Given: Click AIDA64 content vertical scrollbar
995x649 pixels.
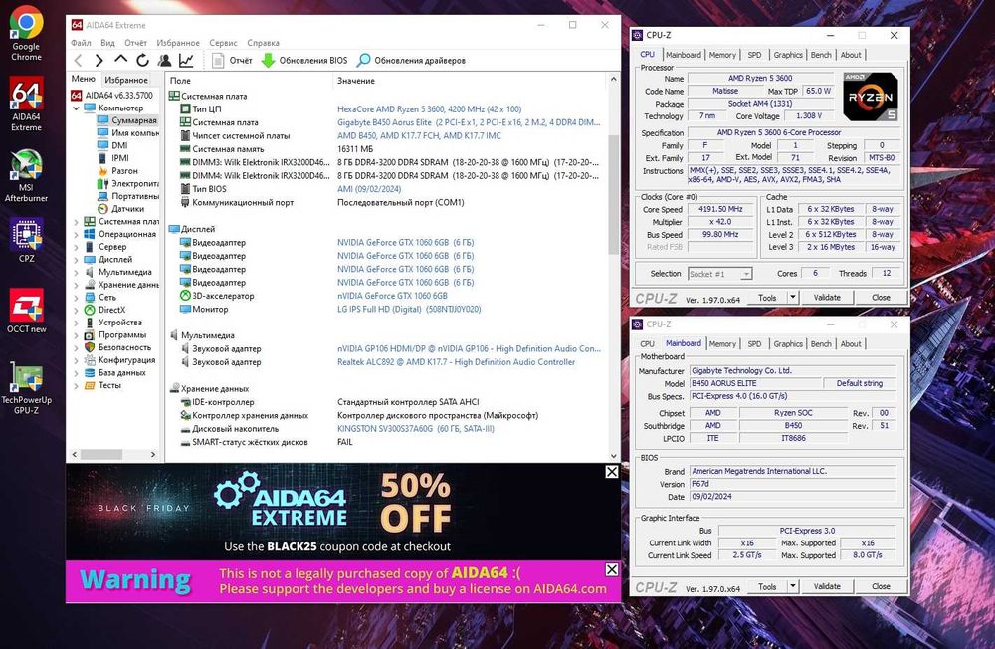Looking at the screenshot, I should pyautogui.click(x=613, y=194).
